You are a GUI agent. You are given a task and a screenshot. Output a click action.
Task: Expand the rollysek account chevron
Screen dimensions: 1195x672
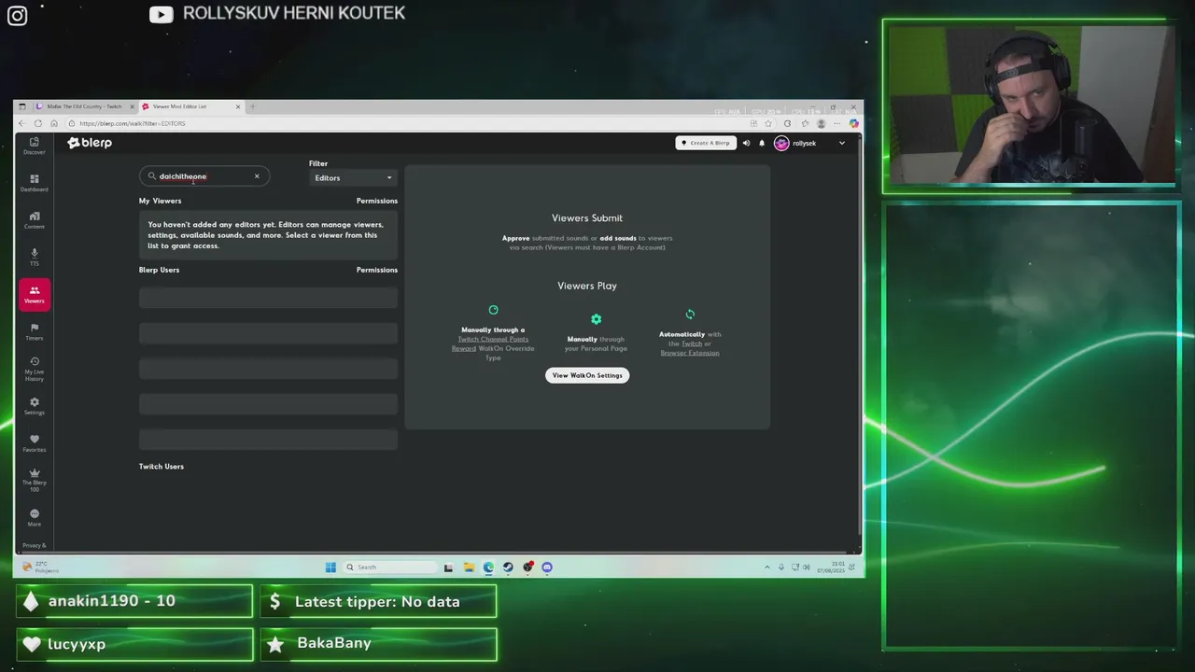842,143
